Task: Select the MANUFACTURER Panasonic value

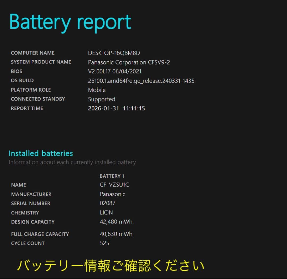Action: (113, 194)
